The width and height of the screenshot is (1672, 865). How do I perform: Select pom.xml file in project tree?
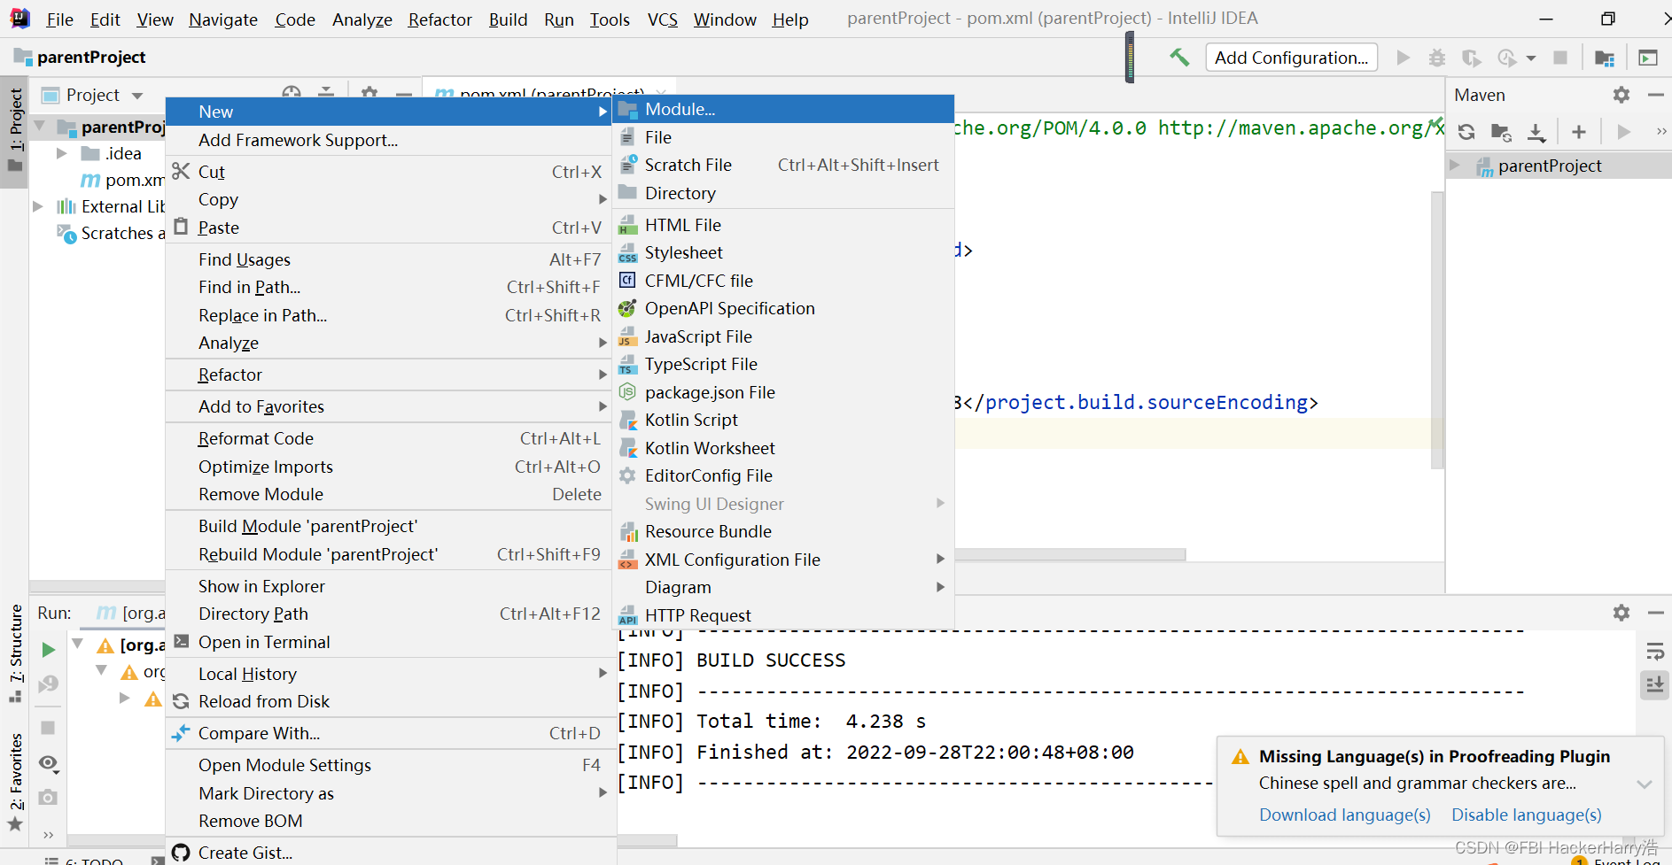(122, 180)
